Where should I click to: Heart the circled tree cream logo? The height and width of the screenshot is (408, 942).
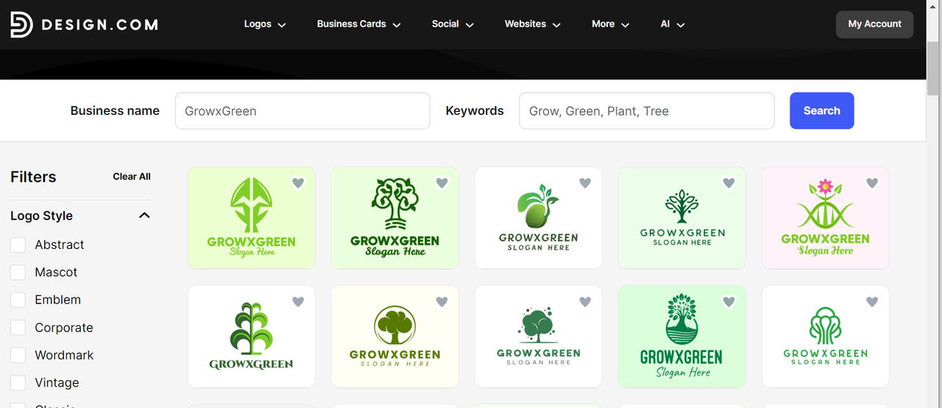(442, 302)
